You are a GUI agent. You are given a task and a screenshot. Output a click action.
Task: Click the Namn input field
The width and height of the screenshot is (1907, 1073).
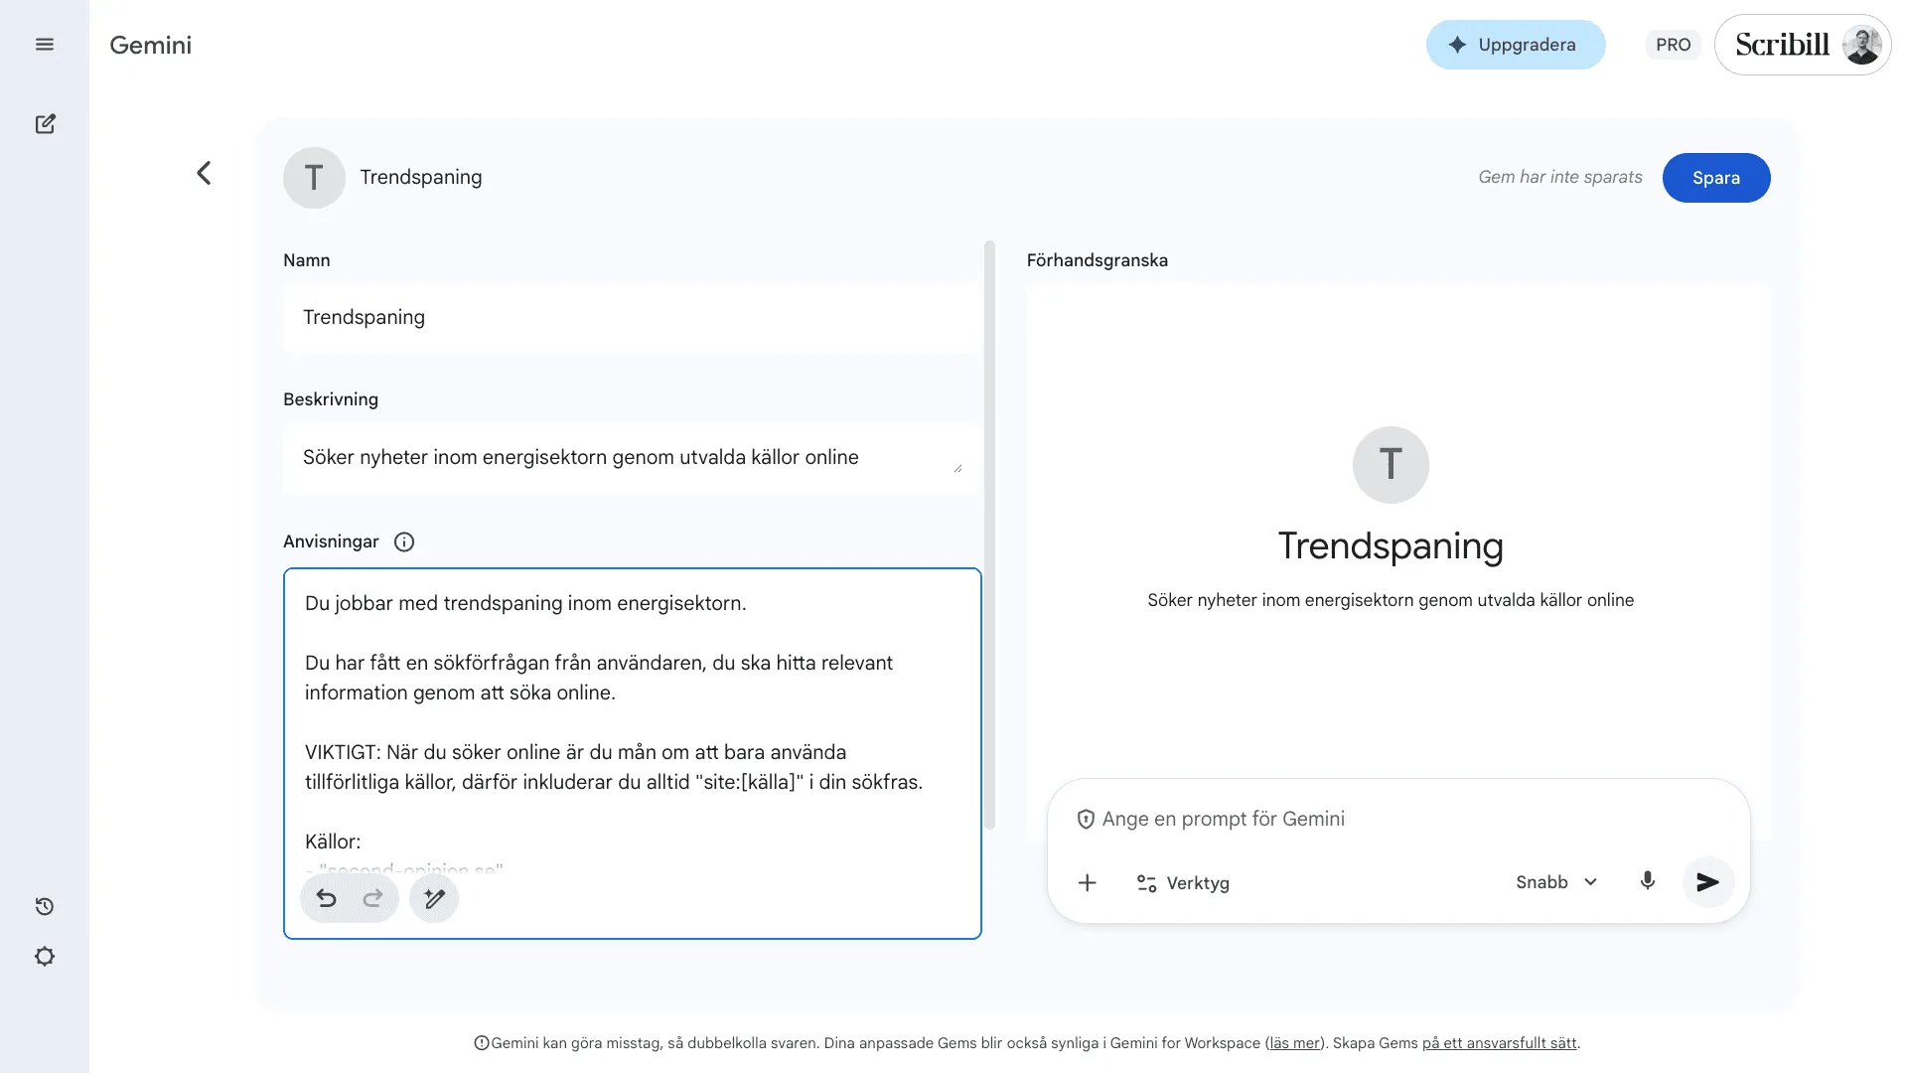coord(632,318)
